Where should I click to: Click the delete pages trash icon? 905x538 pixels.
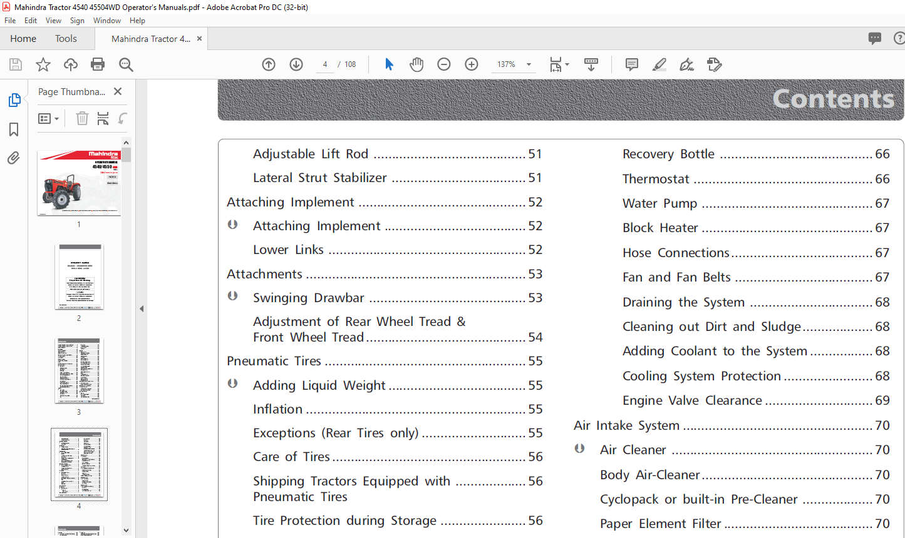coord(82,118)
